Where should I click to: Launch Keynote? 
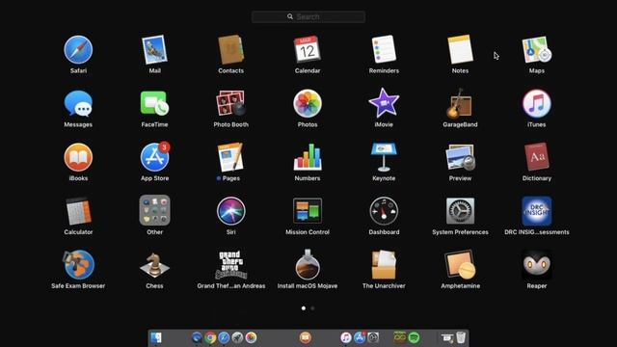384,158
